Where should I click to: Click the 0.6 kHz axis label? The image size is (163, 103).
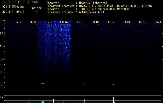[x=2, y=98]
